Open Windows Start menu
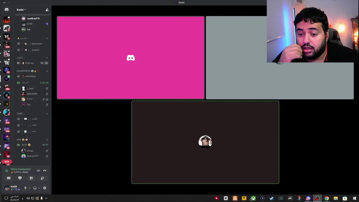 point(354,198)
